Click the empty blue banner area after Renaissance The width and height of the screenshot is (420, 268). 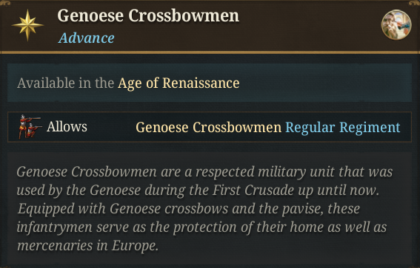pos(325,83)
